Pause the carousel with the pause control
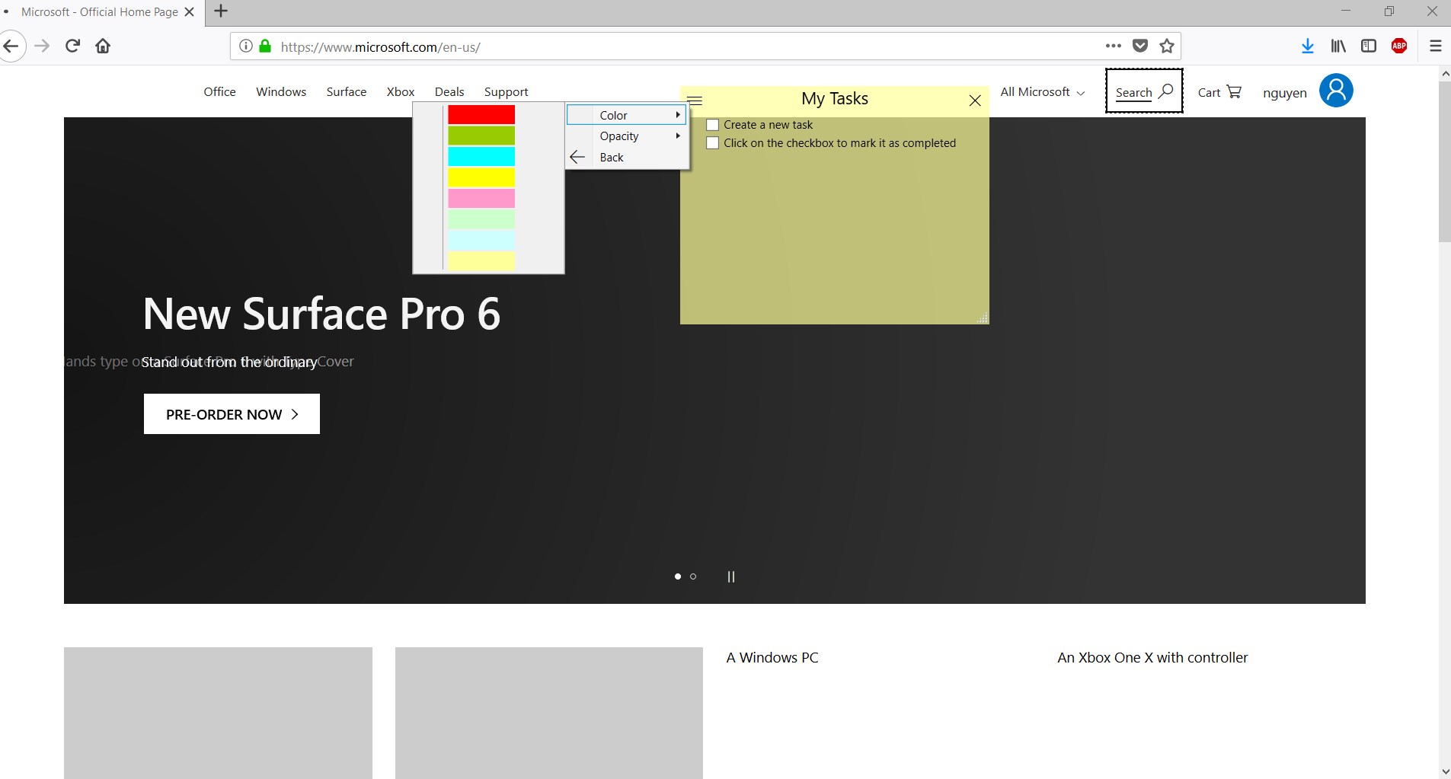1451x779 pixels. [x=730, y=576]
